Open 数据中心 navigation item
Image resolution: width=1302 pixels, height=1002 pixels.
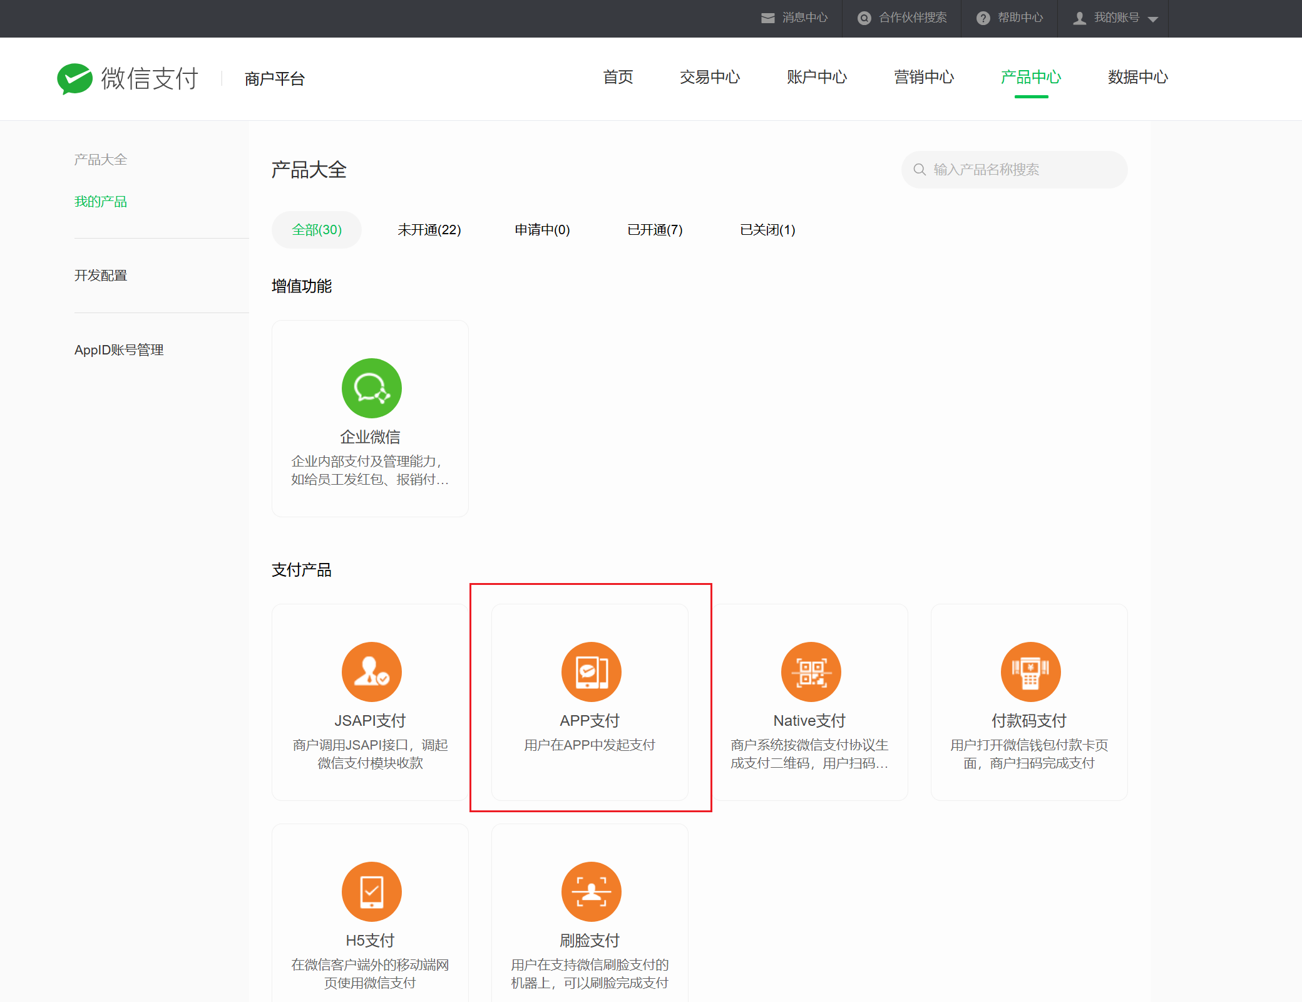tap(1138, 77)
